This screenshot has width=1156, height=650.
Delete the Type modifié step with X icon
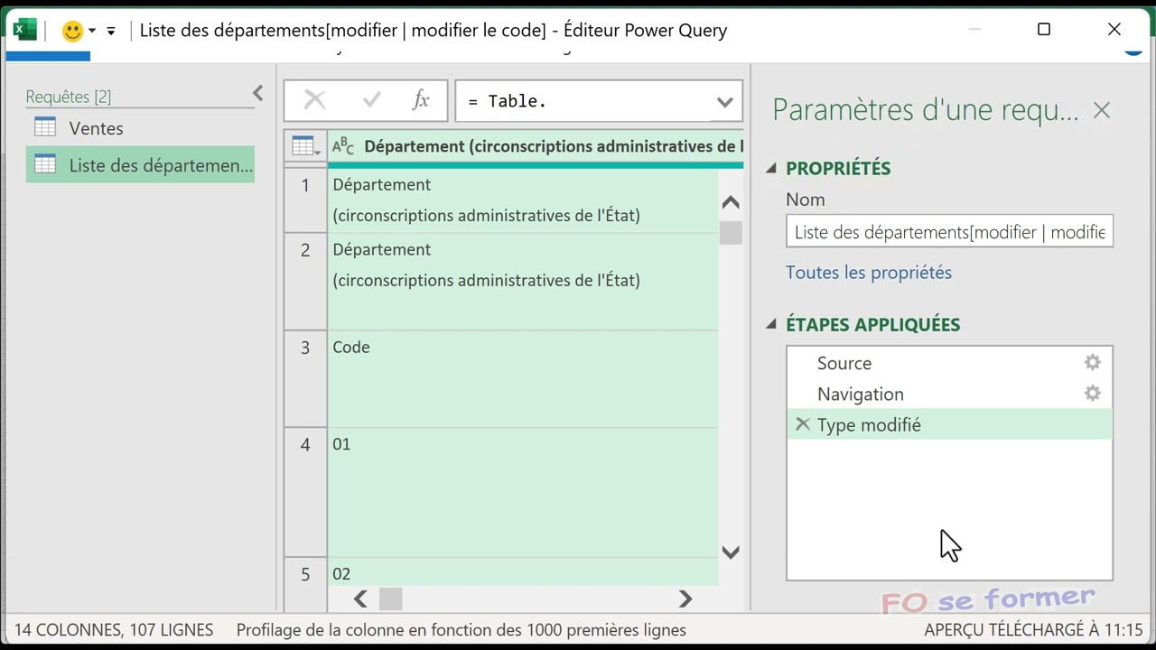[802, 424]
